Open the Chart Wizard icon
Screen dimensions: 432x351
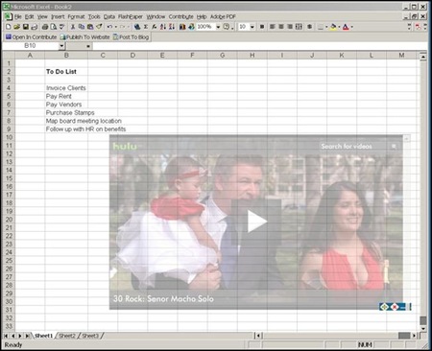[x=182, y=27]
